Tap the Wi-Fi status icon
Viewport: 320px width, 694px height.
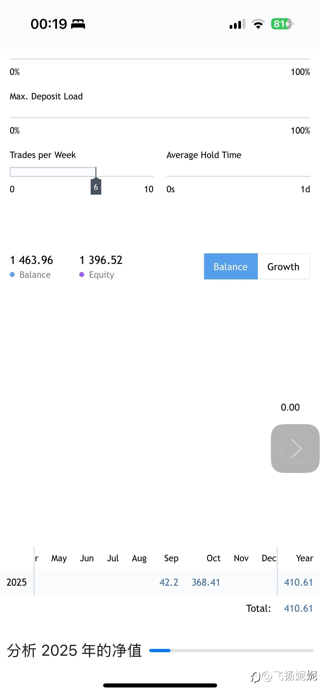258,24
